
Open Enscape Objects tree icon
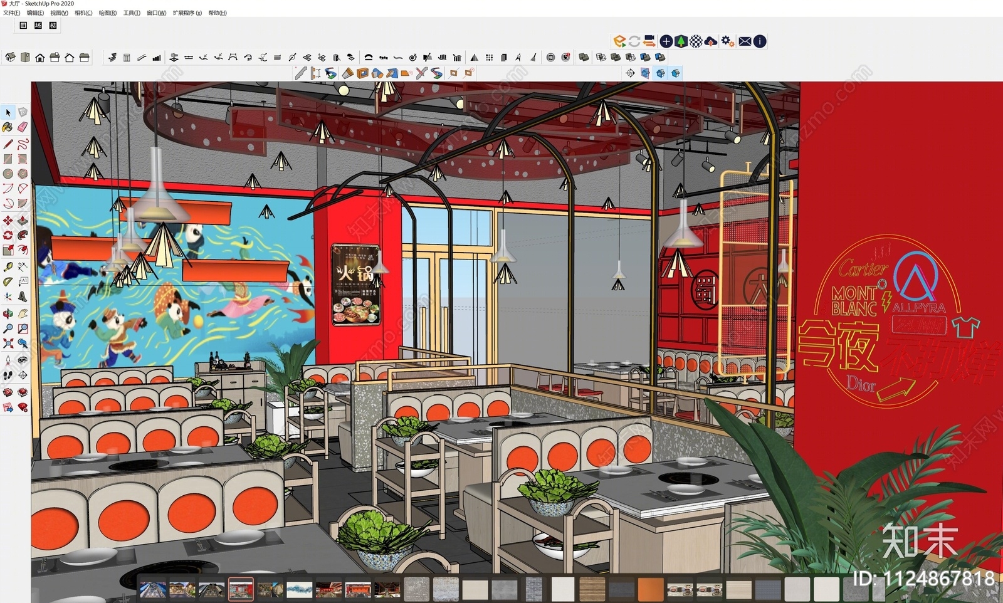(681, 41)
